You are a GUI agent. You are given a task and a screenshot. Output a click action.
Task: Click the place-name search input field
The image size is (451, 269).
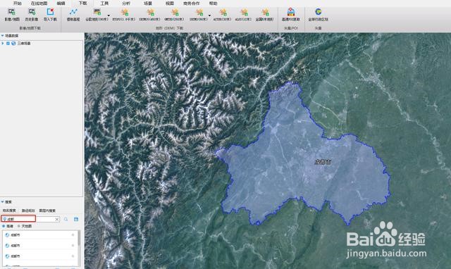tap(30, 219)
